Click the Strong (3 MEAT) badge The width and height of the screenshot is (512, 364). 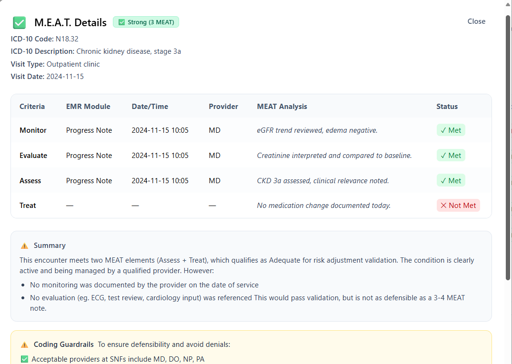coord(146,22)
